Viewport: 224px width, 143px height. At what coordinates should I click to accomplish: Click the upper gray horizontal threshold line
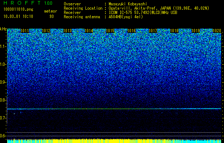click(114, 132)
